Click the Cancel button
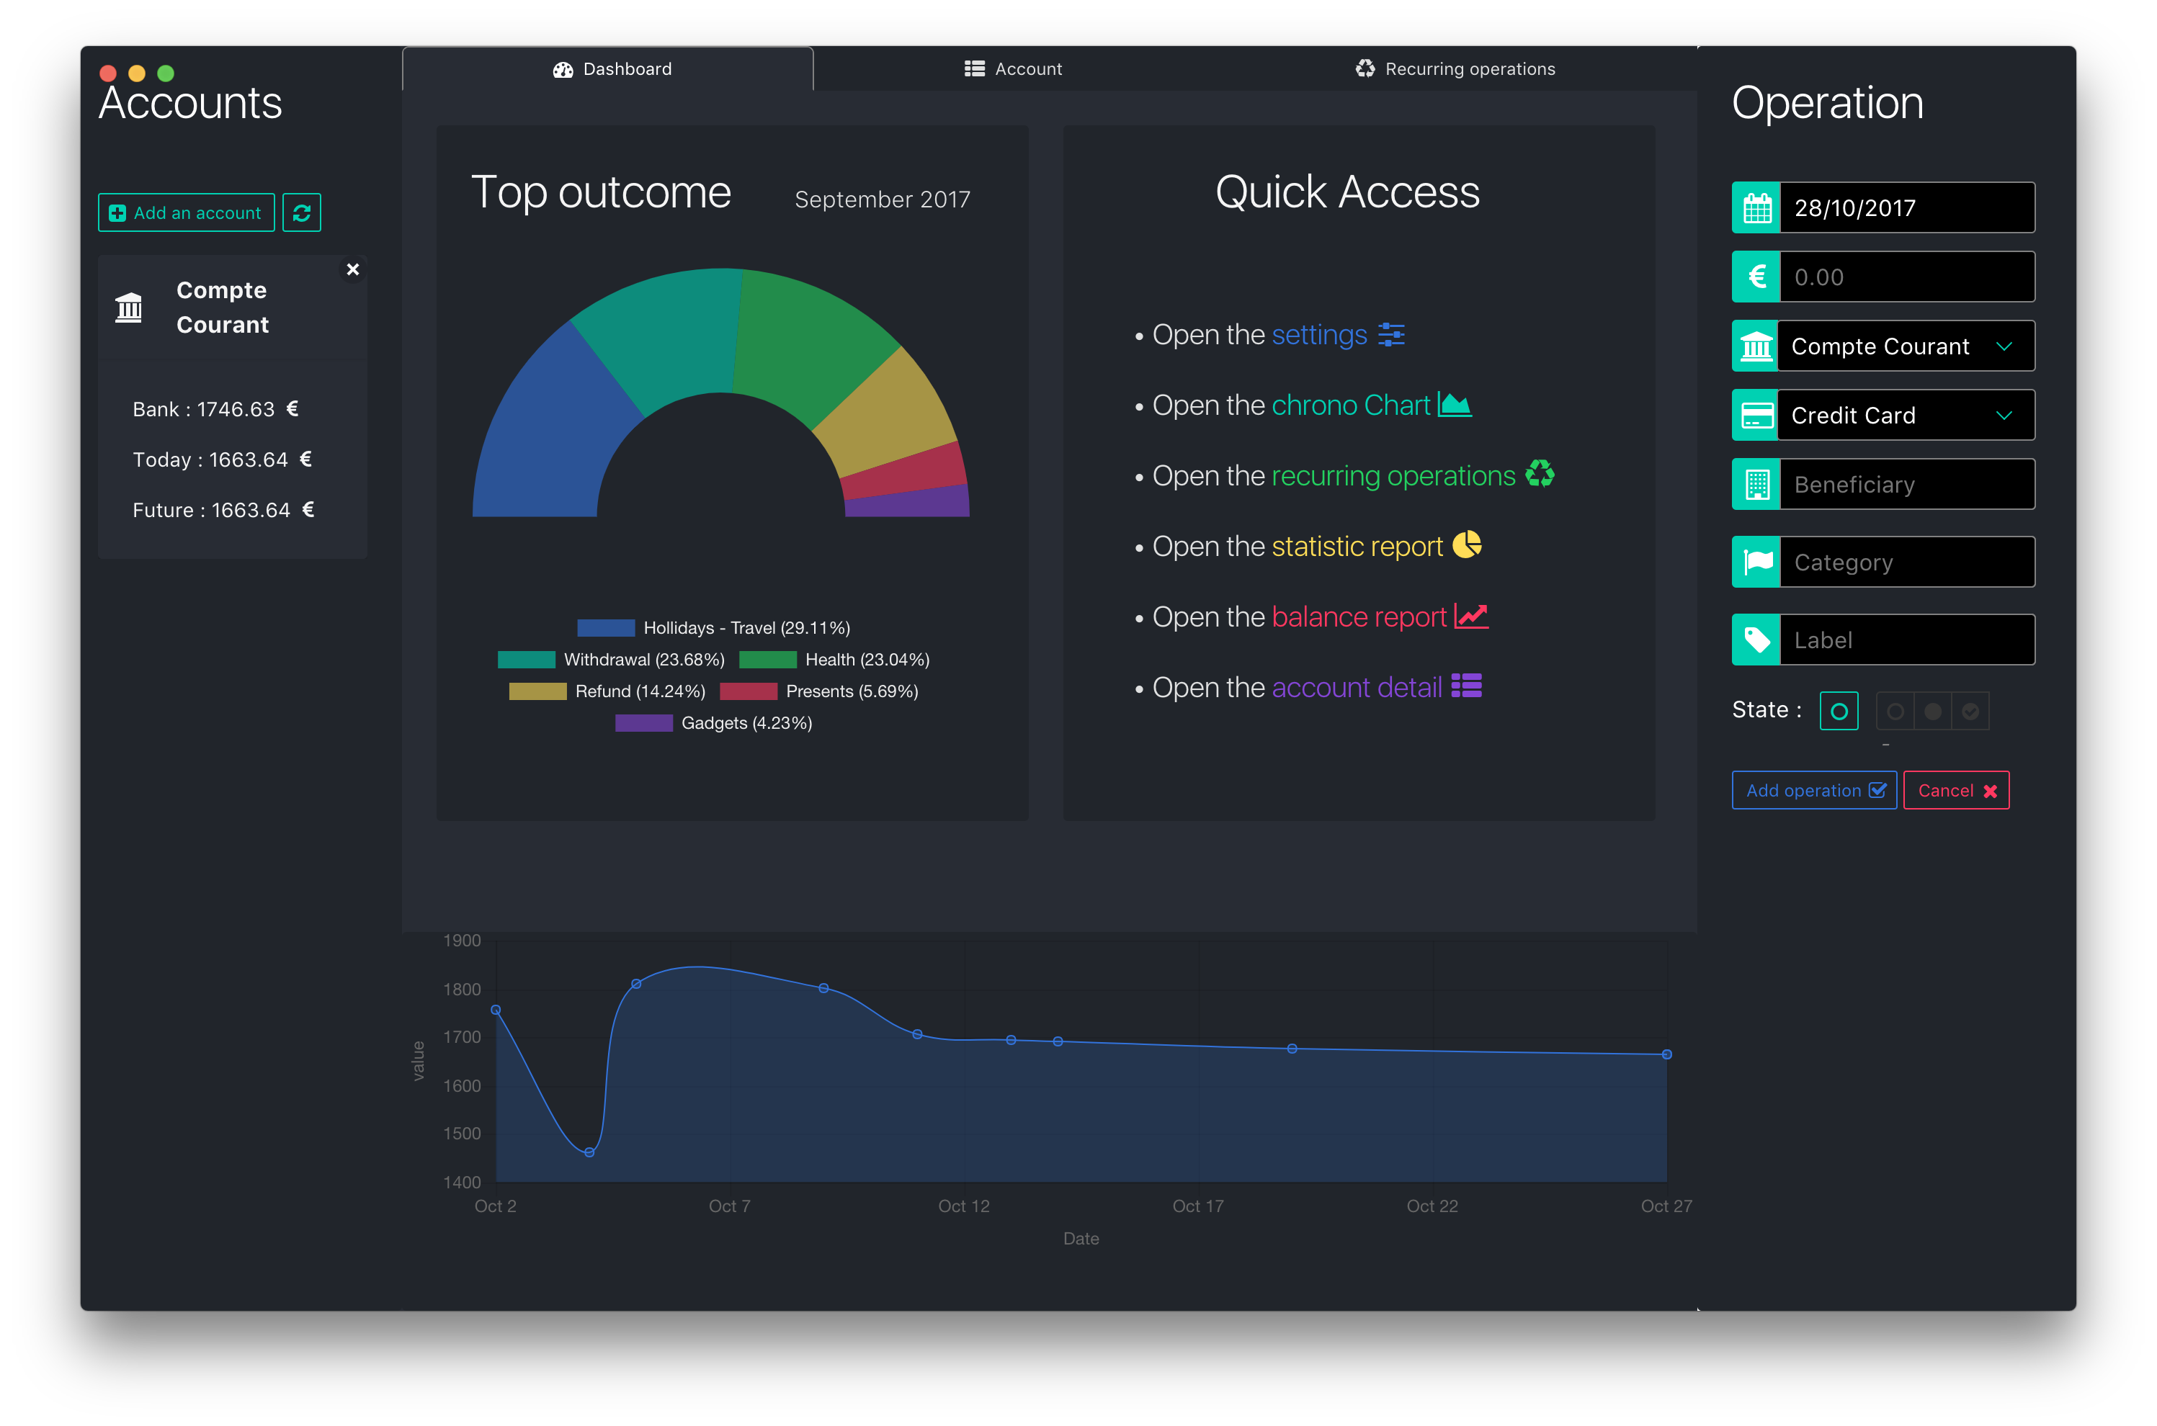2157x1426 pixels. (x=1956, y=790)
